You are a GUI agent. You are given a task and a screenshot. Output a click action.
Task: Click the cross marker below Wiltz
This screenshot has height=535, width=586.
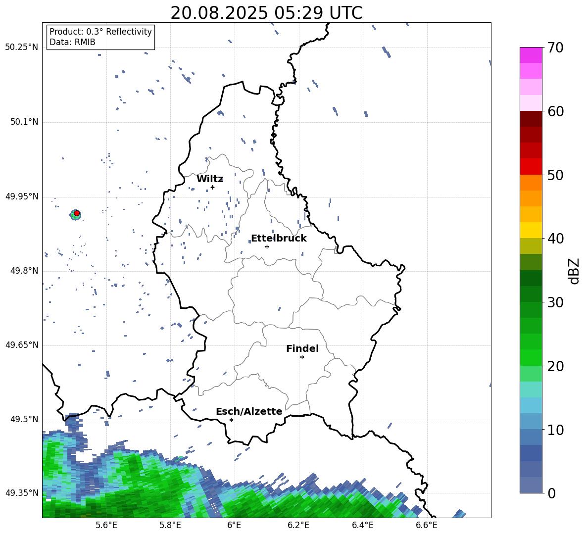pyautogui.click(x=213, y=187)
